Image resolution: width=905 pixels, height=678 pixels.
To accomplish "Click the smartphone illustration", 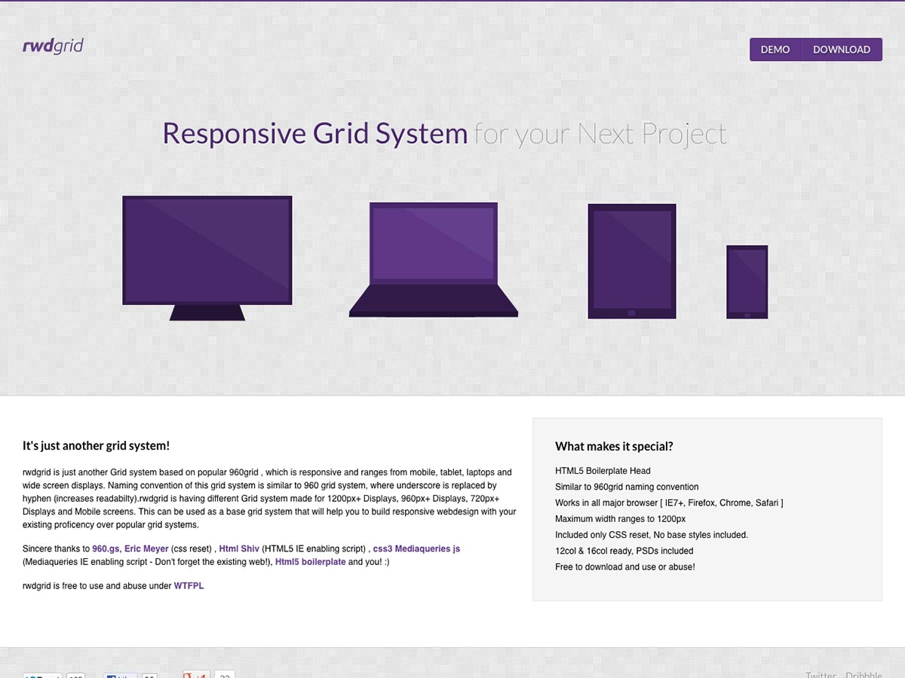I will tap(747, 282).
